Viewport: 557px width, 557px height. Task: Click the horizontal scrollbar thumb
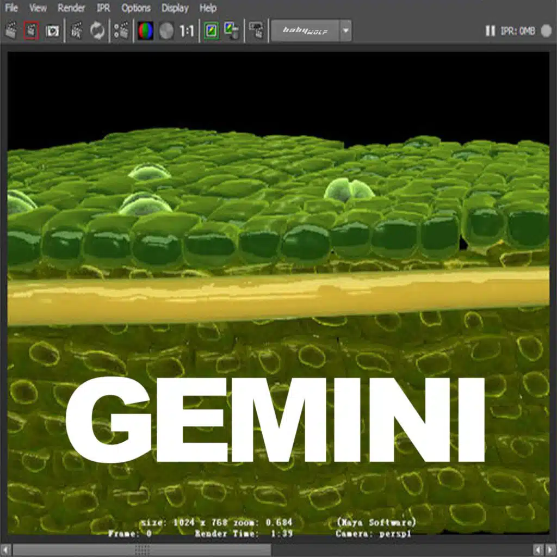point(141,550)
